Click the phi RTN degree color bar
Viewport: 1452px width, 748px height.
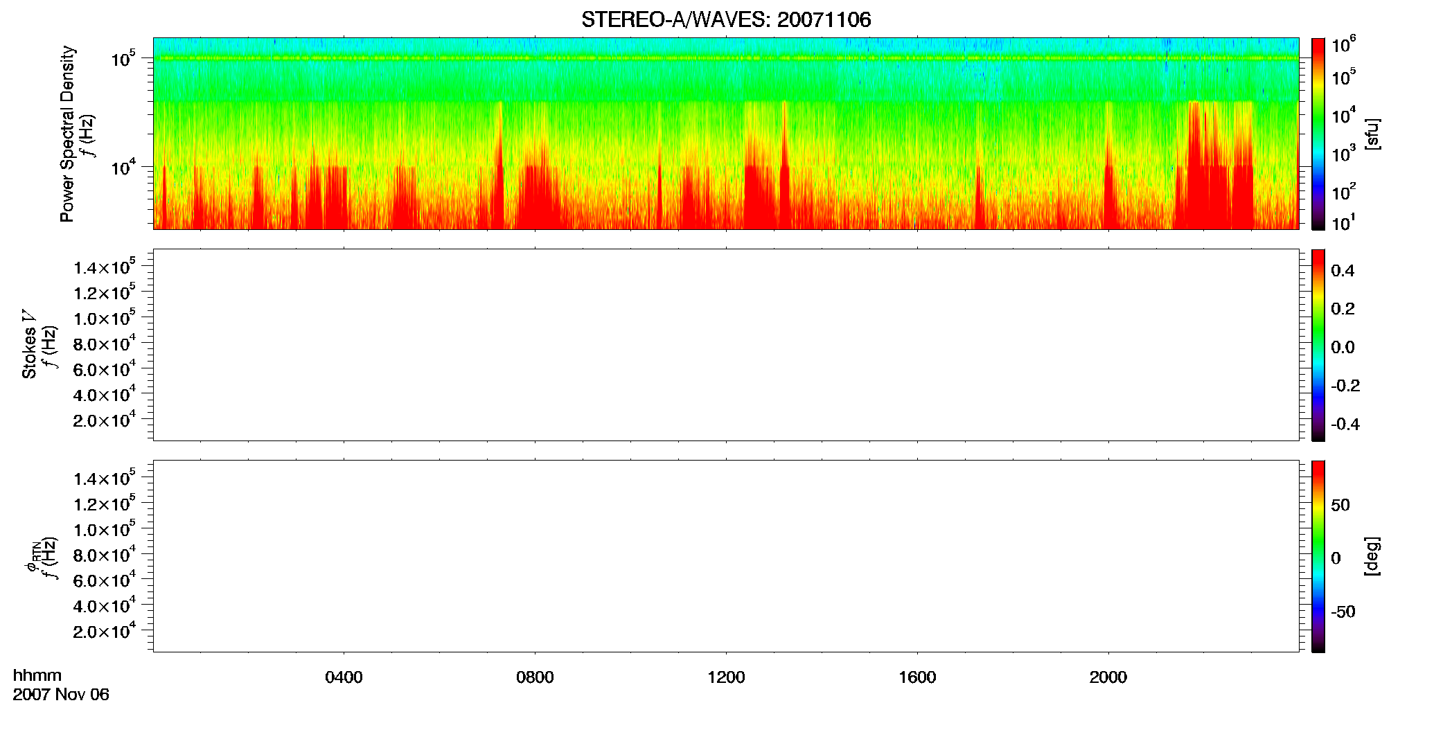(1318, 556)
